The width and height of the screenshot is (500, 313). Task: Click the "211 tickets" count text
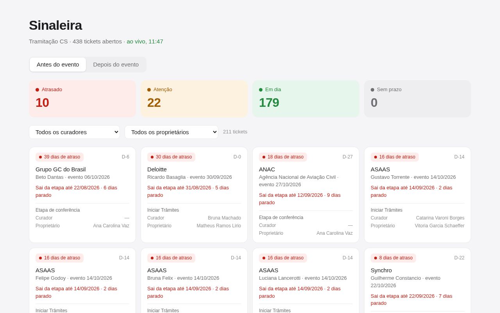(235, 132)
